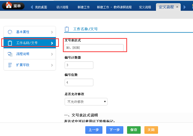Screen dimensions: 193x136
Task: Click the 流程说明 sidebar icon
Action: pyautogui.click(x=10, y=54)
